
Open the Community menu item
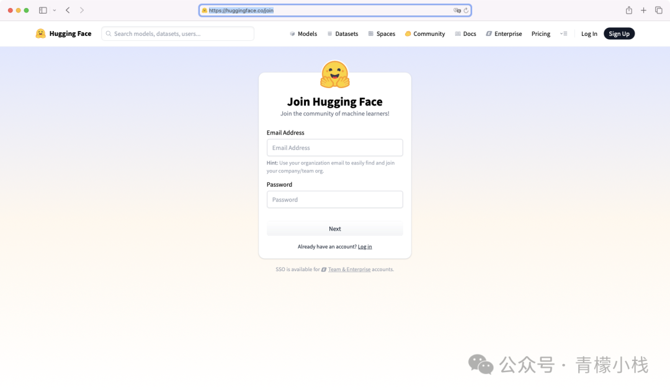pyautogui.click(x=425, y=33)
